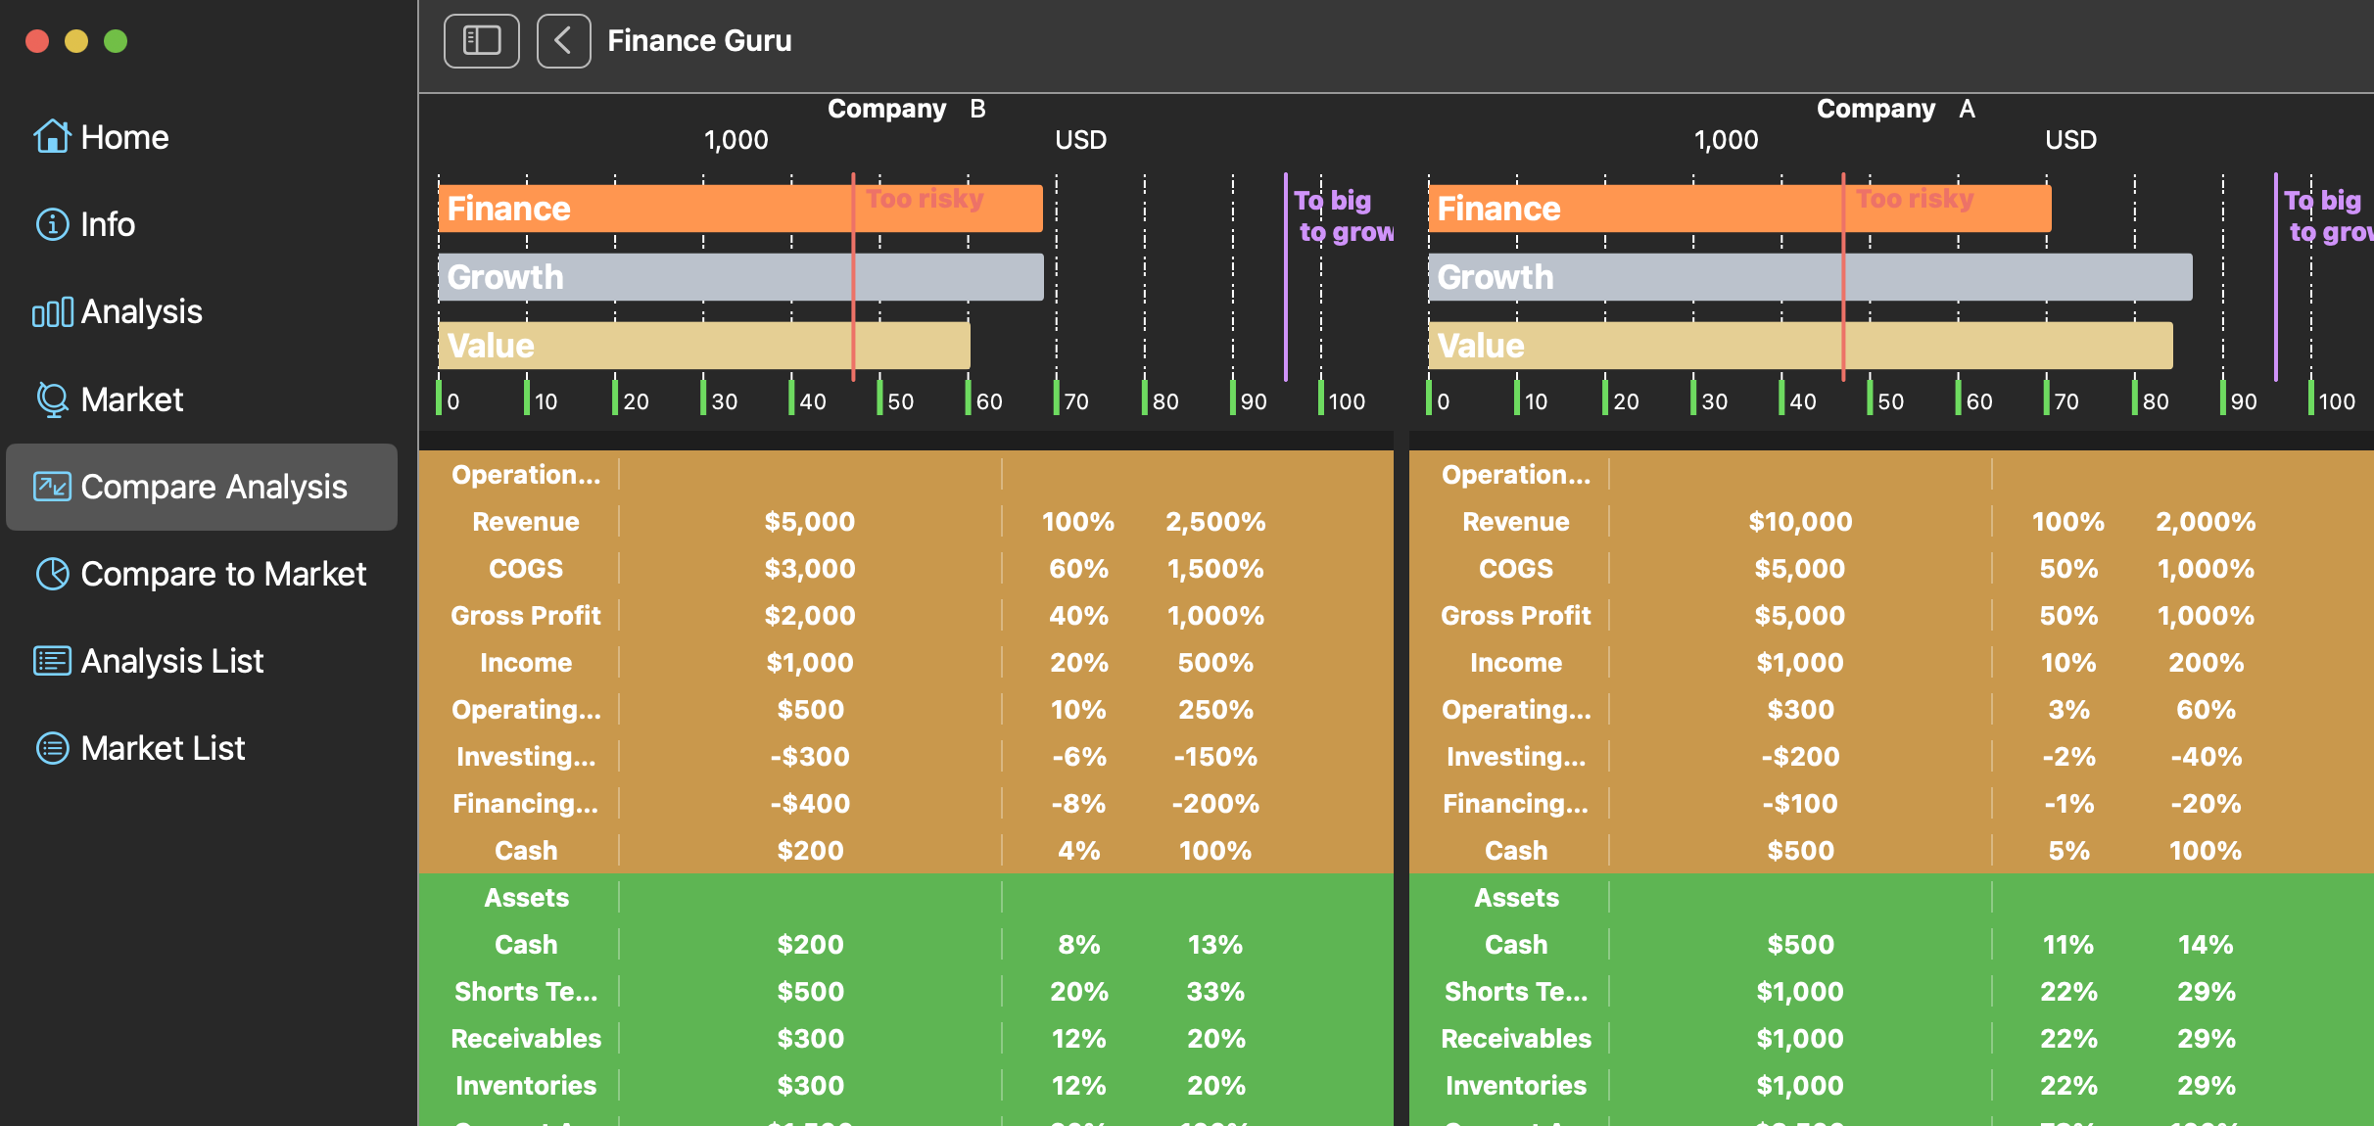Click the Compare to Market pie icon
Image resolution: width=2374 pixels, height=1126 pixels.
tap(52, 574)
